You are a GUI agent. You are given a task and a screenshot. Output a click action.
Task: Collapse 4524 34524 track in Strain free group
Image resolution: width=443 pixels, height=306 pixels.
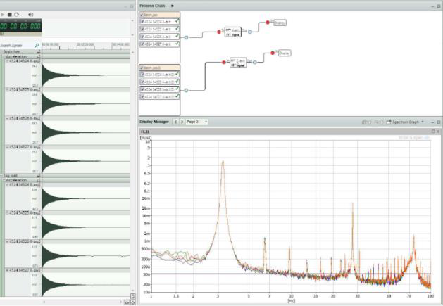pos(7,61)
